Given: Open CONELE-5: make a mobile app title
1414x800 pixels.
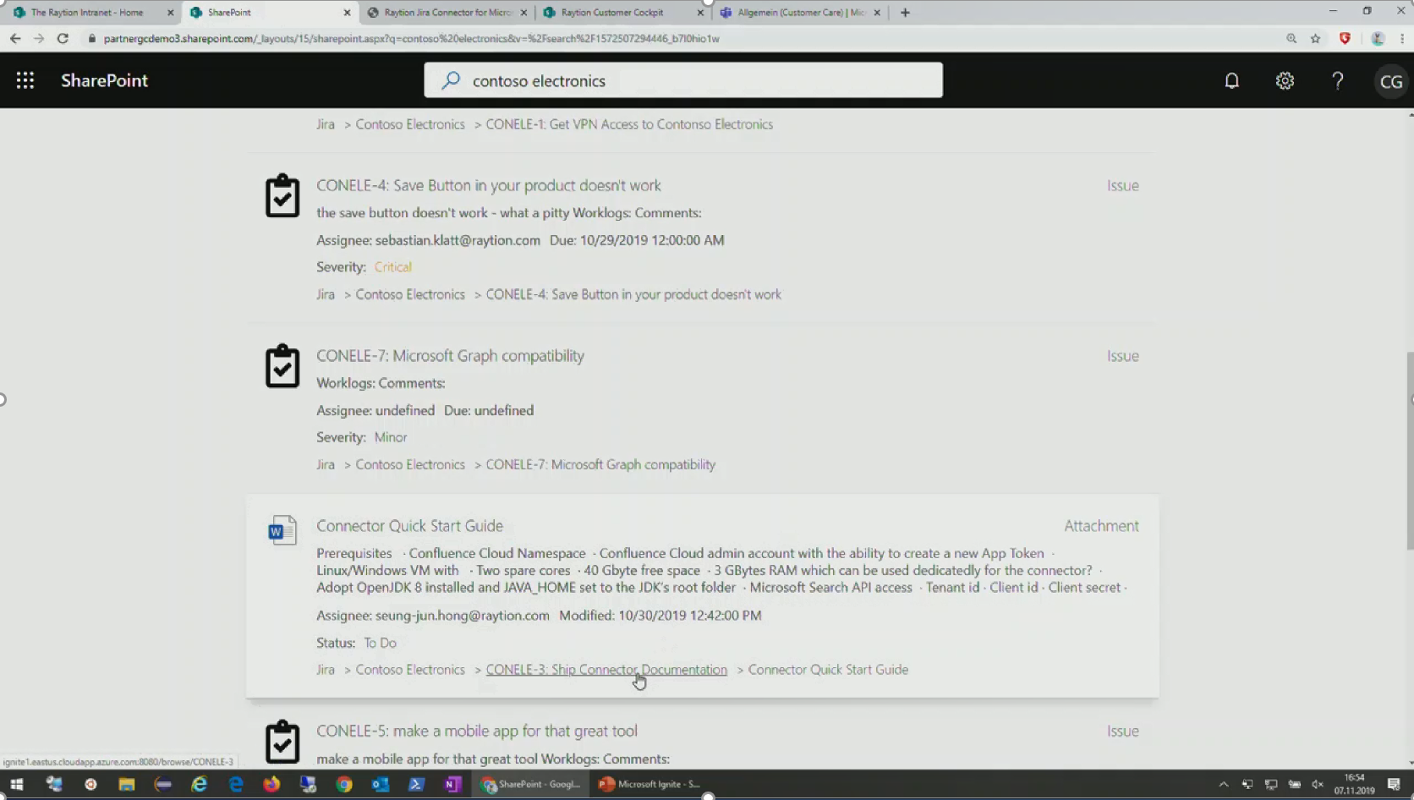Looking at the screenshot, I should [477, 731].
